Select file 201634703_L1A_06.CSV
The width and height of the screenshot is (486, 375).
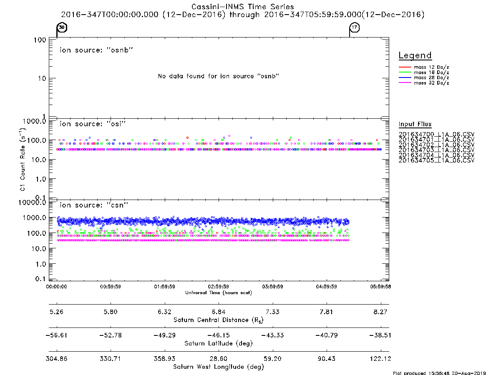tap(436, 150)
